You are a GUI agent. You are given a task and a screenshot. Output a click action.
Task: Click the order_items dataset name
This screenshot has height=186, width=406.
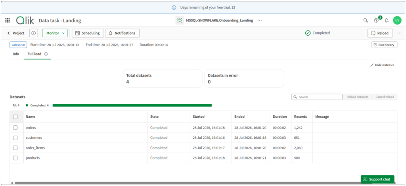point(35,148)
